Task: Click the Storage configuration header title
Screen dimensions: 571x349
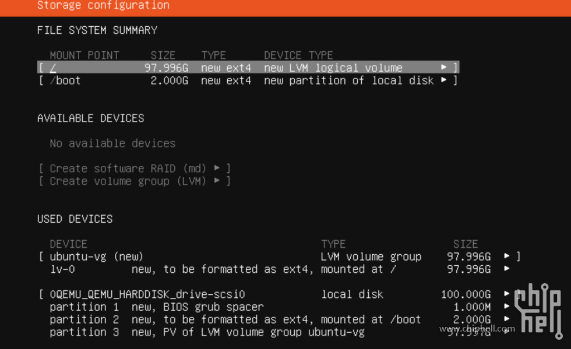Action: (103, 5)
